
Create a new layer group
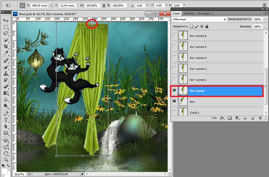(245, 118)
